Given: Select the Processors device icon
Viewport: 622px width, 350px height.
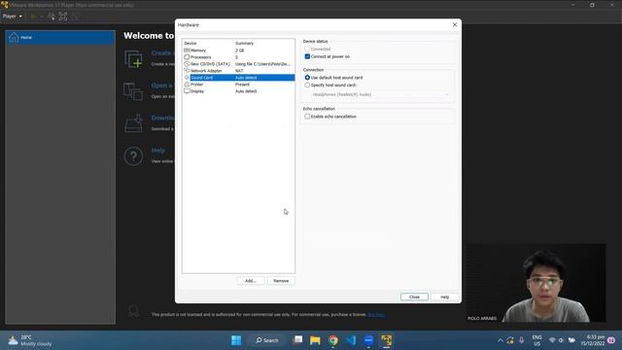Looking at the screenshot, I should click(x=187, y=57).
